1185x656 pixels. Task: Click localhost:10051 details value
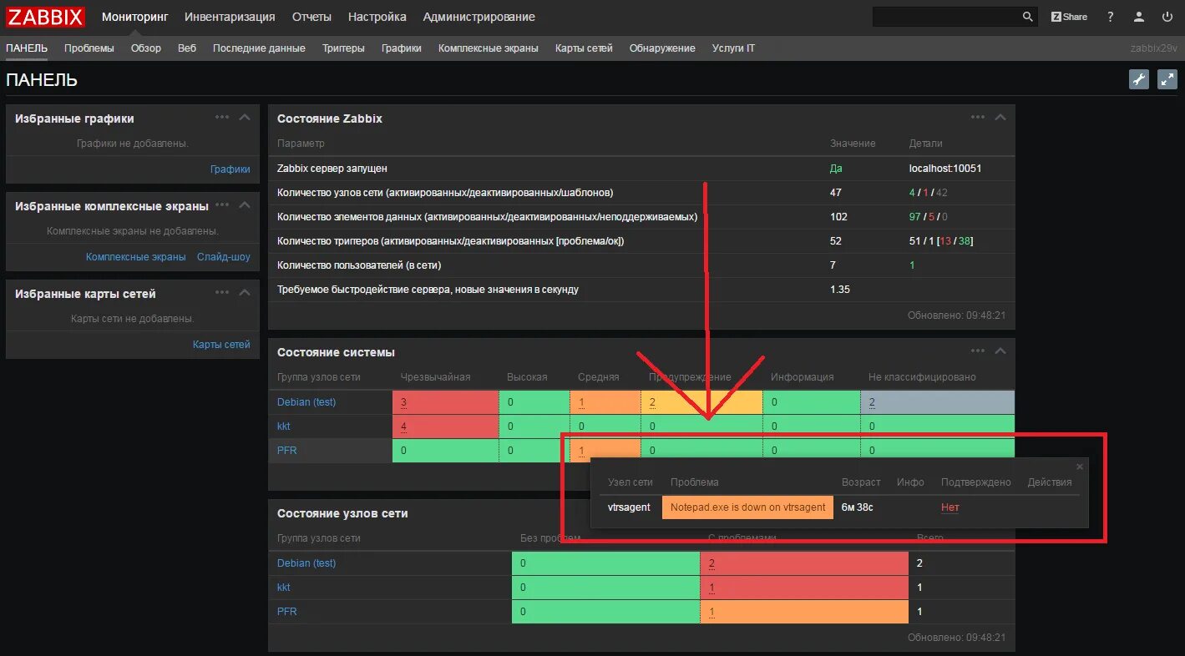[x=945, y=169]
